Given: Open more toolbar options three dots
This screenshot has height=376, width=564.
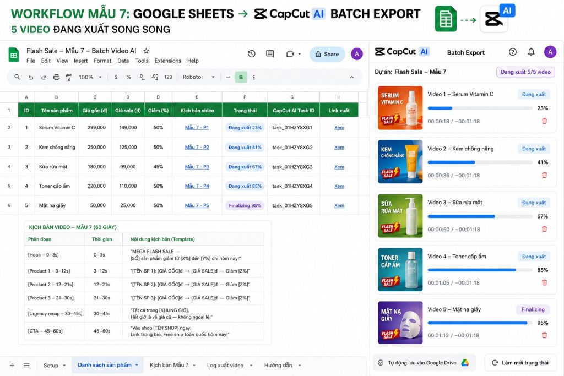Looking at the screenshot, I should click(x=254, y=77).
